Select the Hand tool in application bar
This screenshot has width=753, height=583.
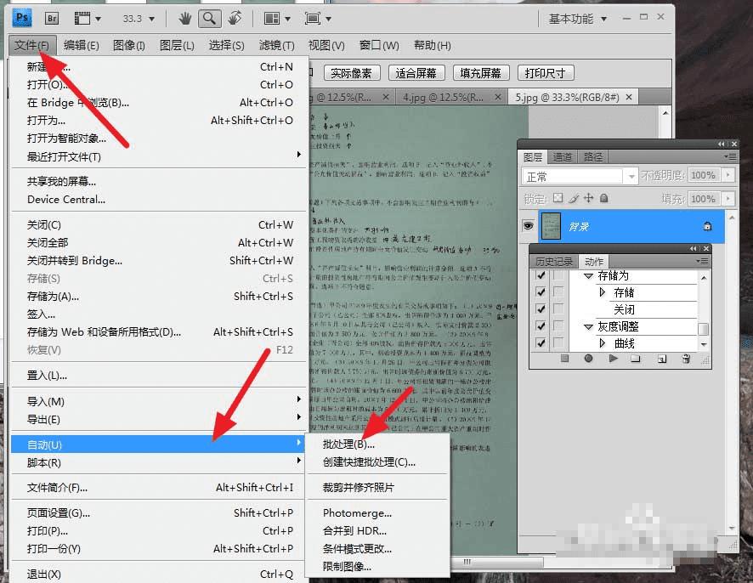185,19
